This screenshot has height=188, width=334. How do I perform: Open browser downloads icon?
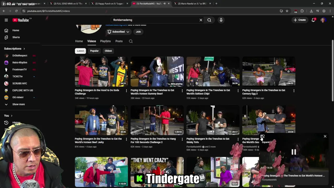point(311,11)
